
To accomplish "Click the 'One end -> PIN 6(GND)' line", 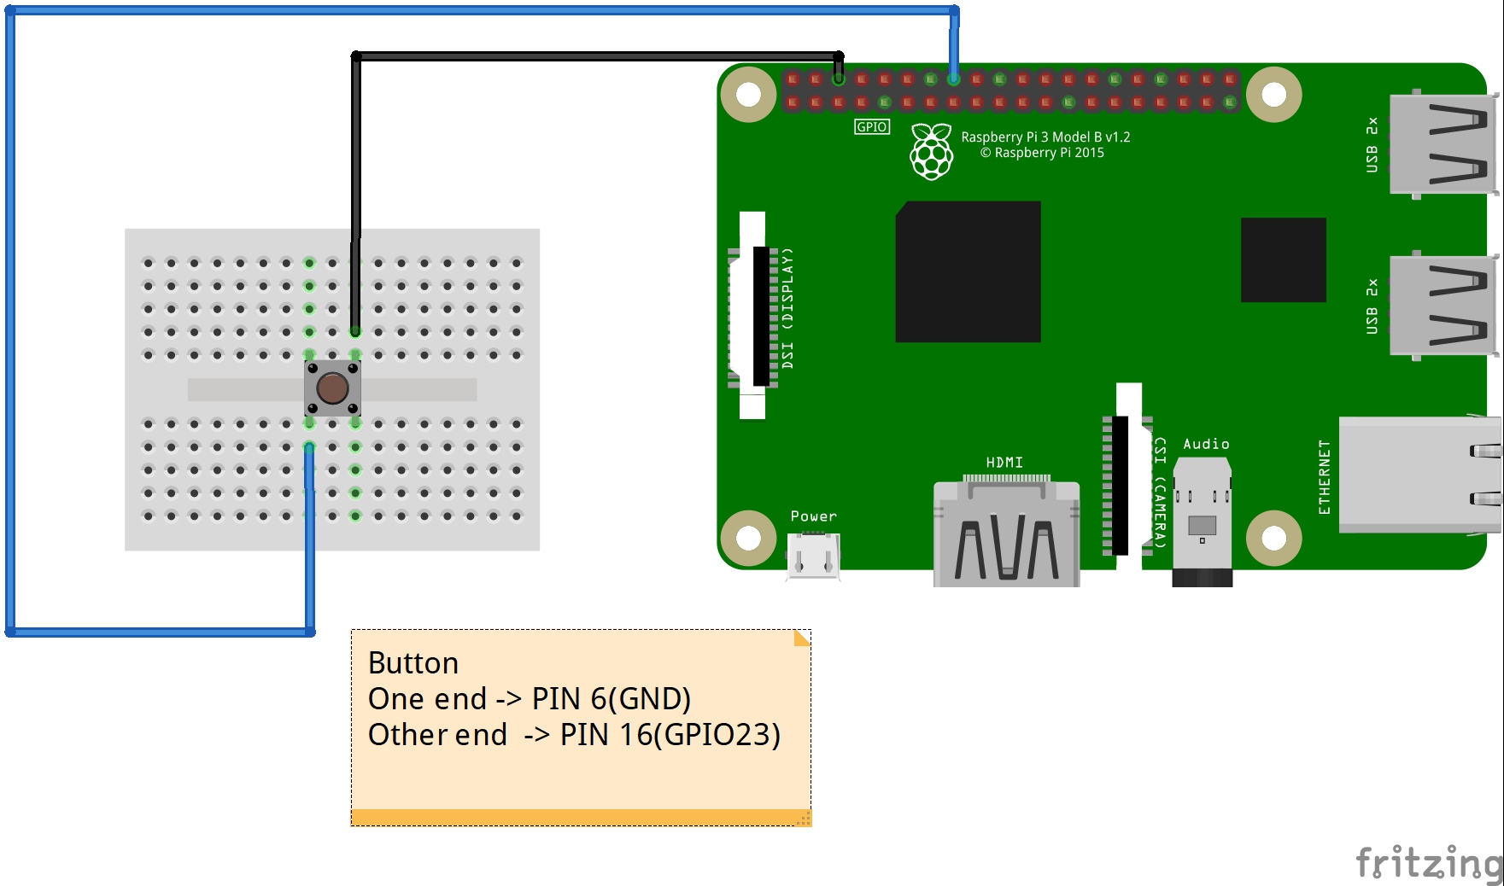I will [530, 699].
